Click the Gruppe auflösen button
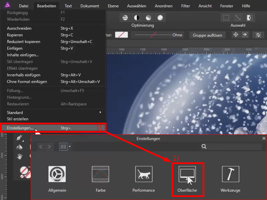The image size is (267, 200). [207, 35]
